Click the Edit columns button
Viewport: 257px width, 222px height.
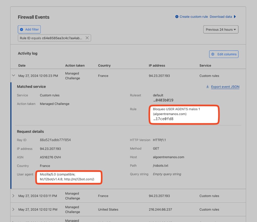click(224, 54)
